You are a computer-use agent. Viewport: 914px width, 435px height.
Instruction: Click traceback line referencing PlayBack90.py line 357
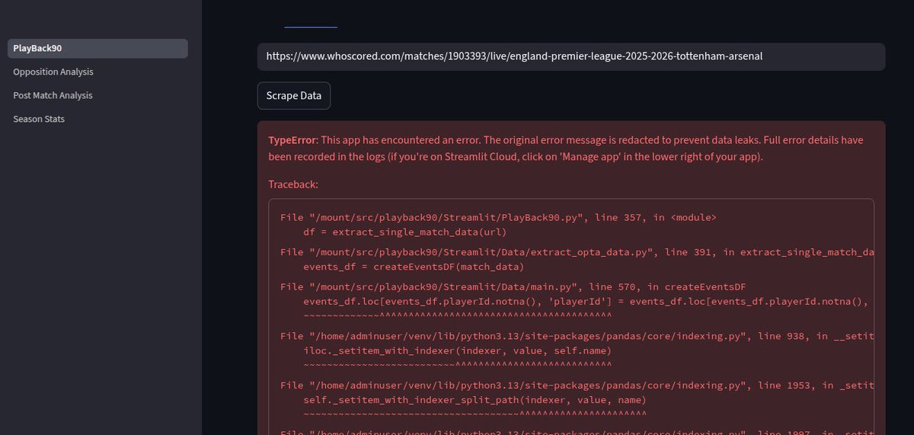(498, 217)
